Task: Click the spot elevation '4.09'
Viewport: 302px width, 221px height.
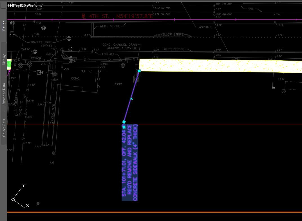Action: 66,69
